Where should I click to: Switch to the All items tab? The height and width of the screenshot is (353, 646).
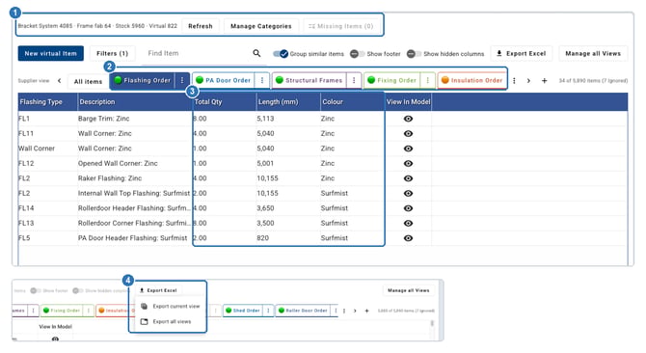pyautogui.click(x=88, y=81)
